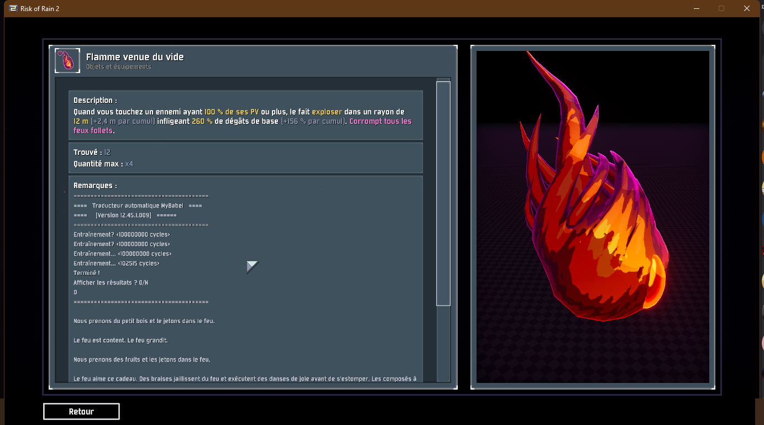764x425 pixels.
Task: Click the "Flamme venue du vide" title text
Action: [135, 57]
